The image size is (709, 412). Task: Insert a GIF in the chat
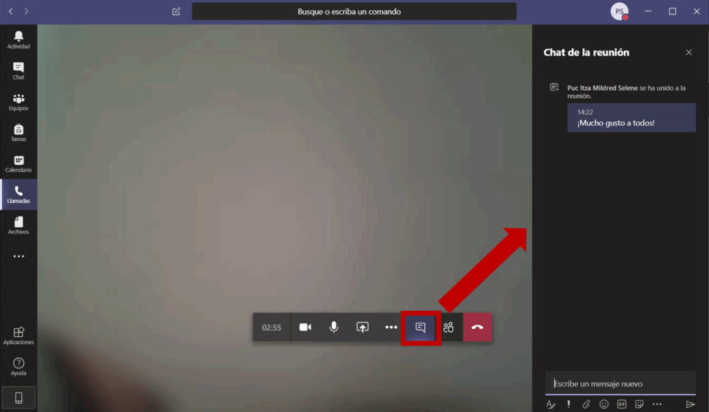click(622, 404)
